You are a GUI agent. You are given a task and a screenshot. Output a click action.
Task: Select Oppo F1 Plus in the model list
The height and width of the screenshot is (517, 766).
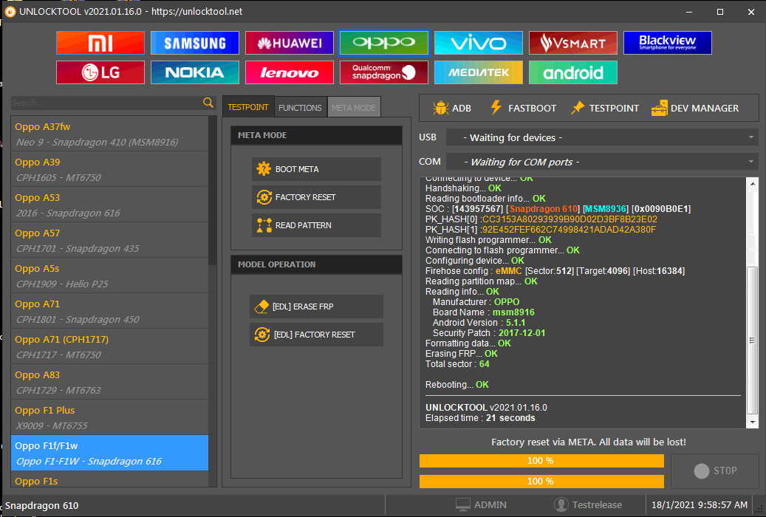click(109, 417)
